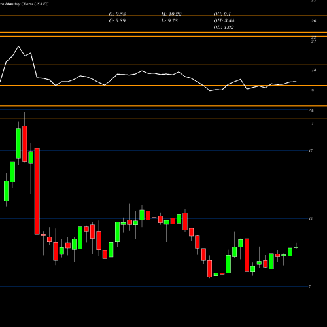Click the '9' axis label of line chart
Screen dimensions: 327x327
coord(313,90)
